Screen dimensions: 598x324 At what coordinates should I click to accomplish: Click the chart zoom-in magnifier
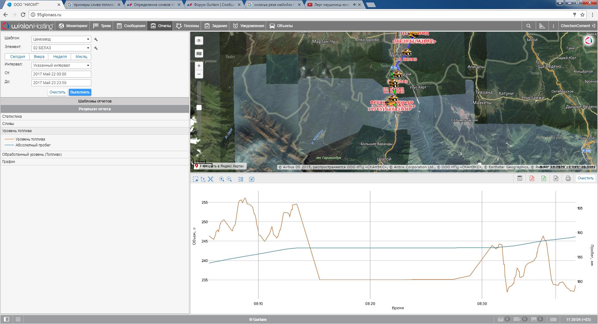221,179
